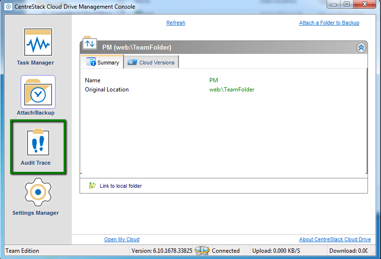
Task: Minimize the Management Console window
Action: (334, 4)
